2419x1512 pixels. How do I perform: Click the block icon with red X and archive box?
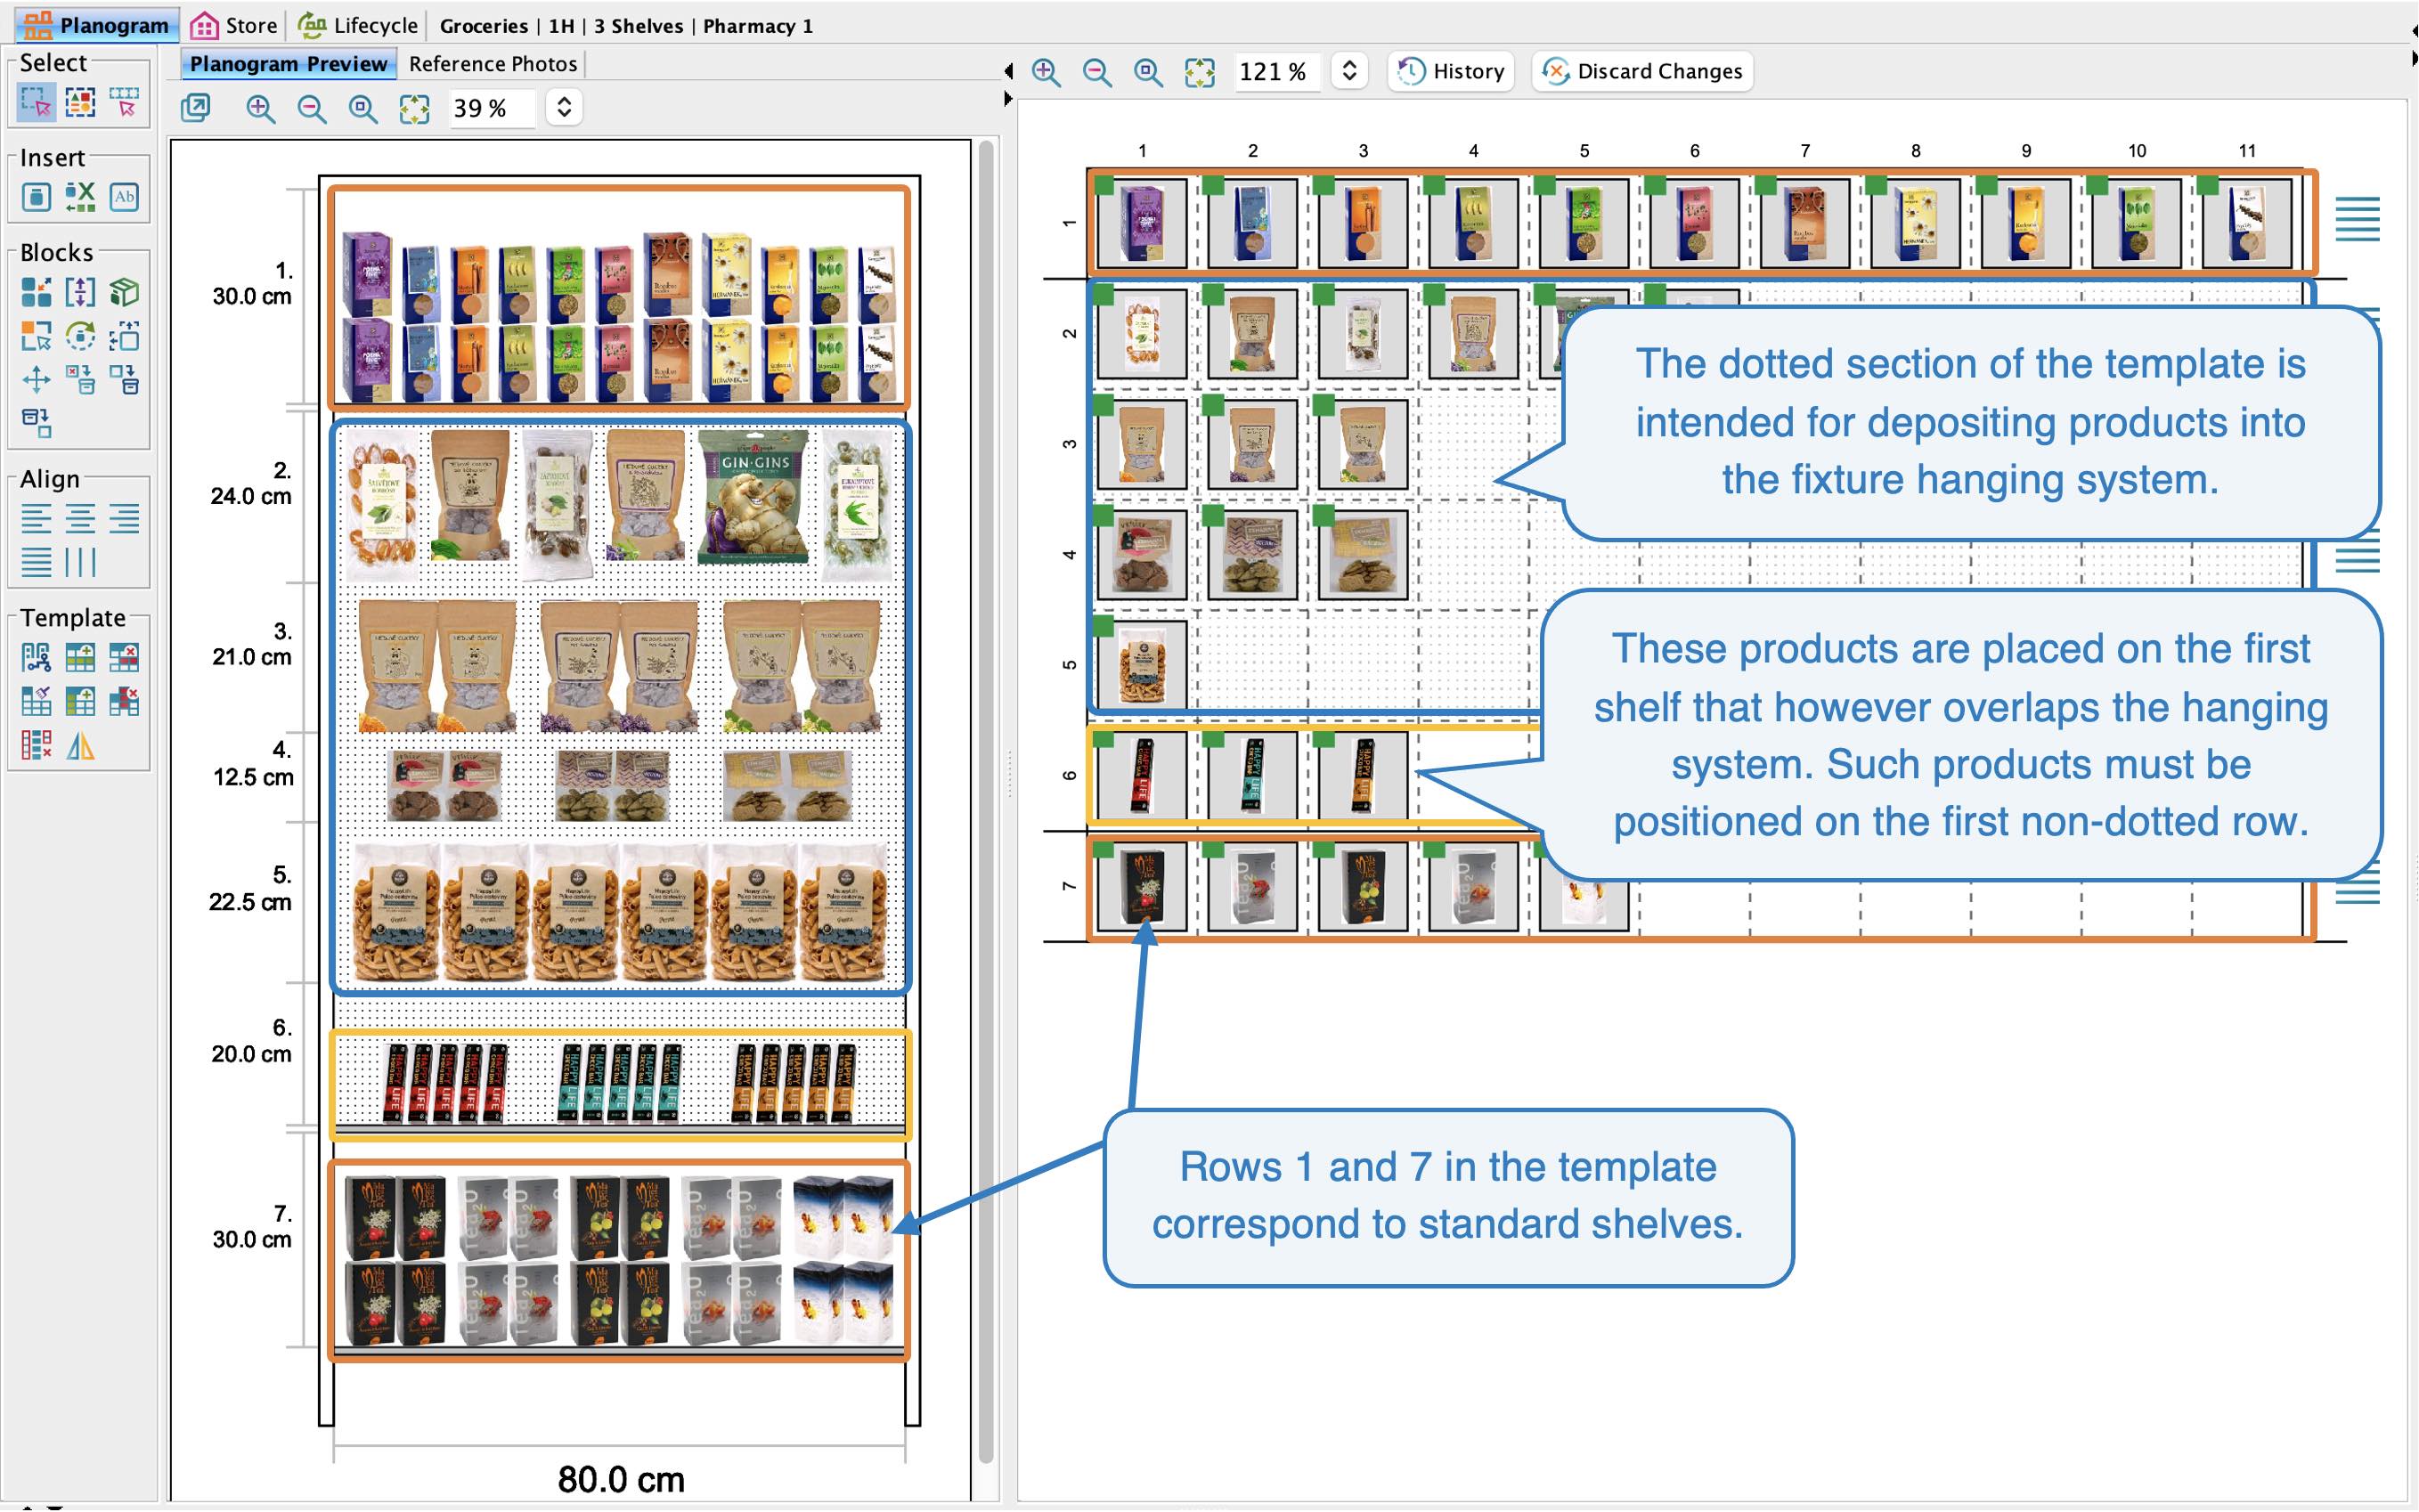tap(80, 380)
